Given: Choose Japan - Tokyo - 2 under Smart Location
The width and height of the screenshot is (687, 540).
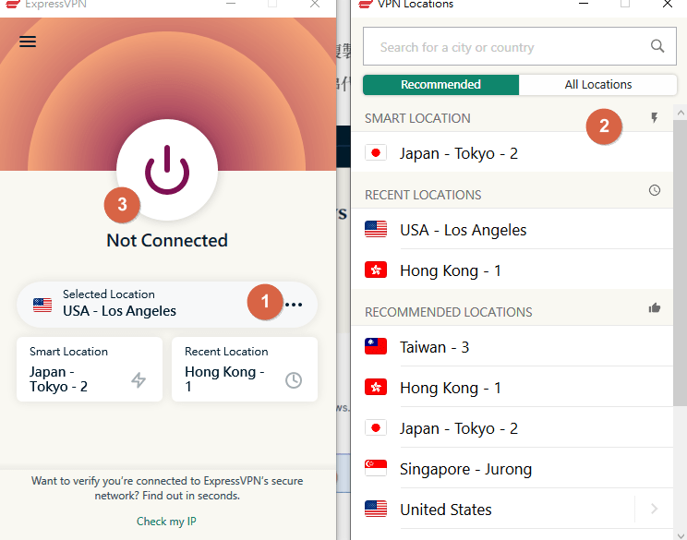Looking at the screenshot, I should pos(512,153).
